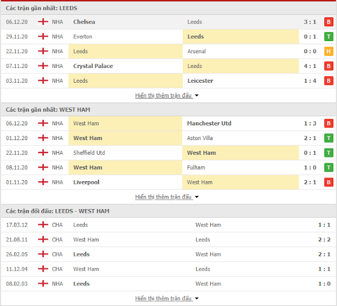Click the England flag in Leeds vs Arsenal row
This screenshot has width=337, height=306.
[x=43, y=51]
